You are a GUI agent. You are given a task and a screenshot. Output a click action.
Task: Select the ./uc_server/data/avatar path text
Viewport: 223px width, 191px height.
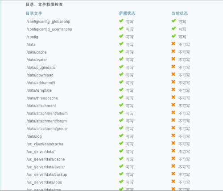[45, 167]
